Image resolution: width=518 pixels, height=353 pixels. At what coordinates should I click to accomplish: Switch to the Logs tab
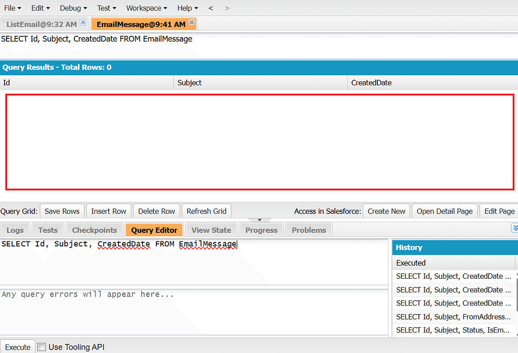(15, 230)
